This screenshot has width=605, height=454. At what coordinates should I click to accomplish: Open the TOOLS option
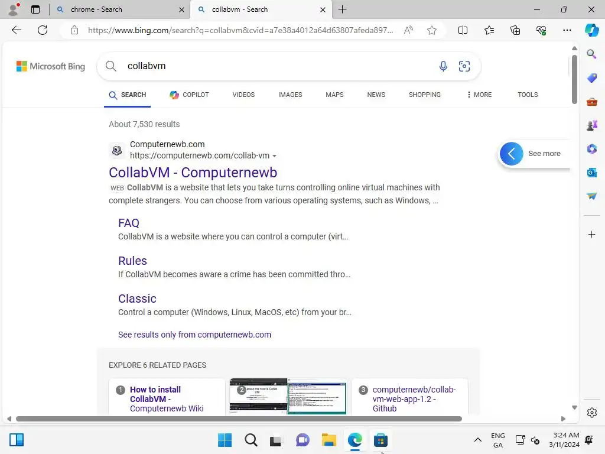(x=528, y=95)
